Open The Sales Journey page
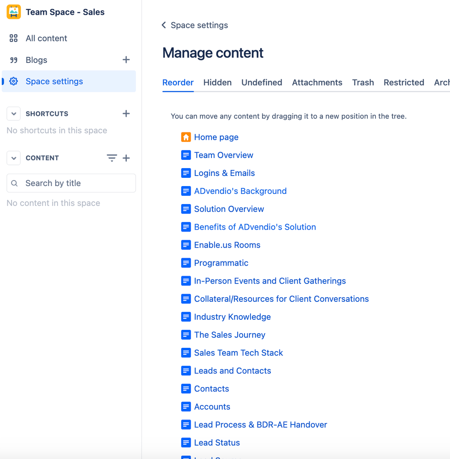Viewport: 450px width, 459px height. [x=230, y=334]
